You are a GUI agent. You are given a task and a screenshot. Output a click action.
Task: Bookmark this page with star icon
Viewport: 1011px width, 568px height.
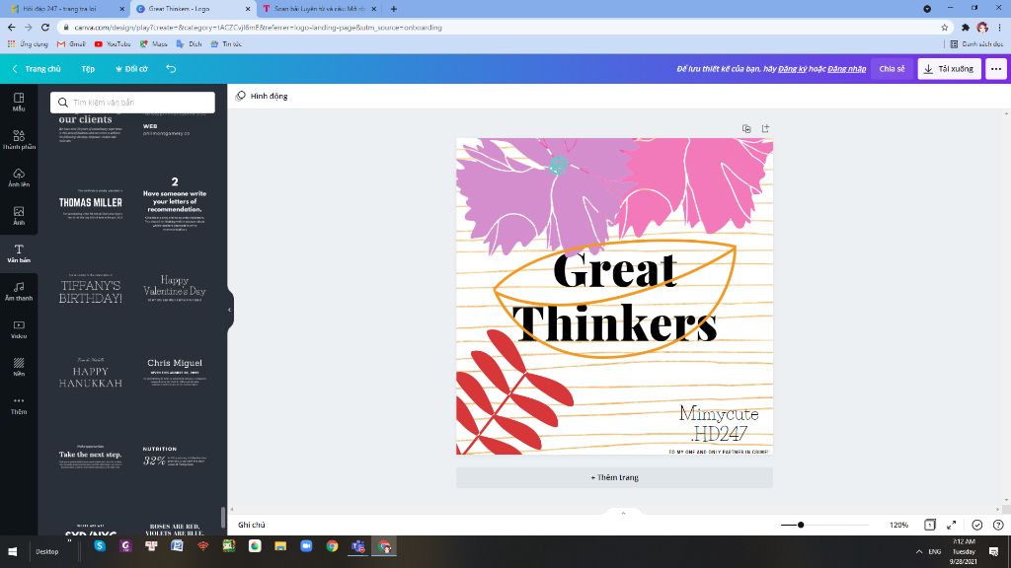(945, 27)
